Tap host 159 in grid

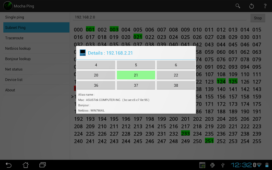click(x=257, y=97)
